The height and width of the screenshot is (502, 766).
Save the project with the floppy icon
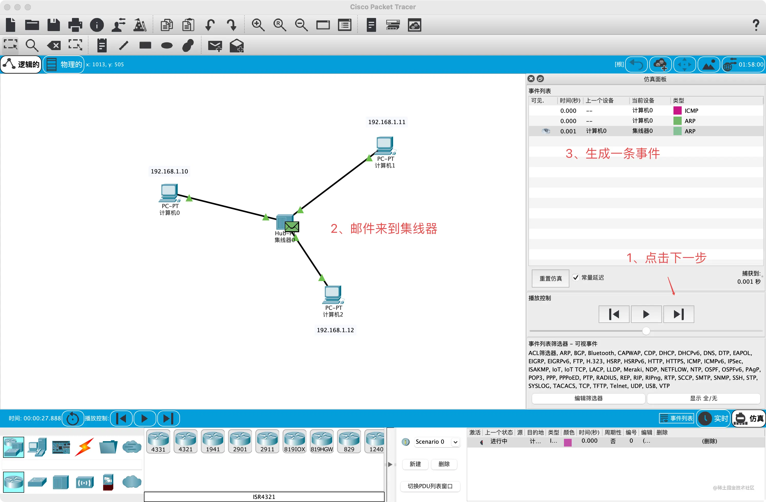click(x=53, y=25)
